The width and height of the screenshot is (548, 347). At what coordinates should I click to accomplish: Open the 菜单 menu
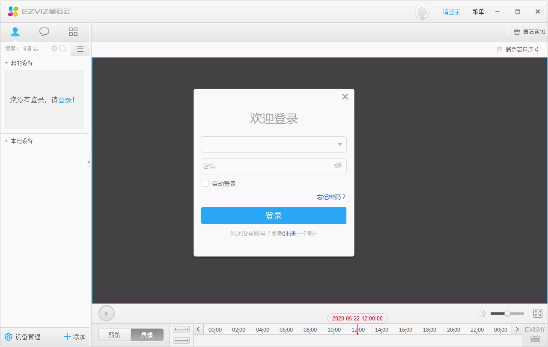478,12
